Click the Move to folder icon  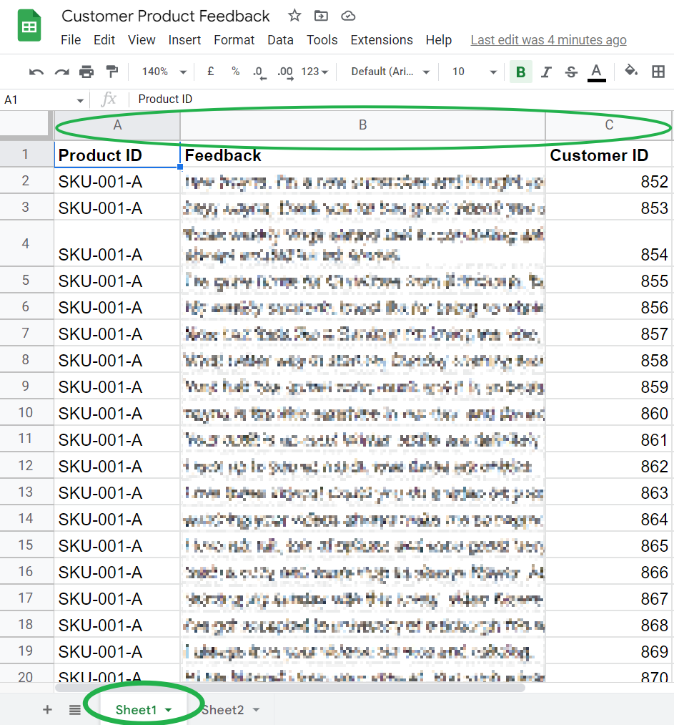(x=321, y=16)
